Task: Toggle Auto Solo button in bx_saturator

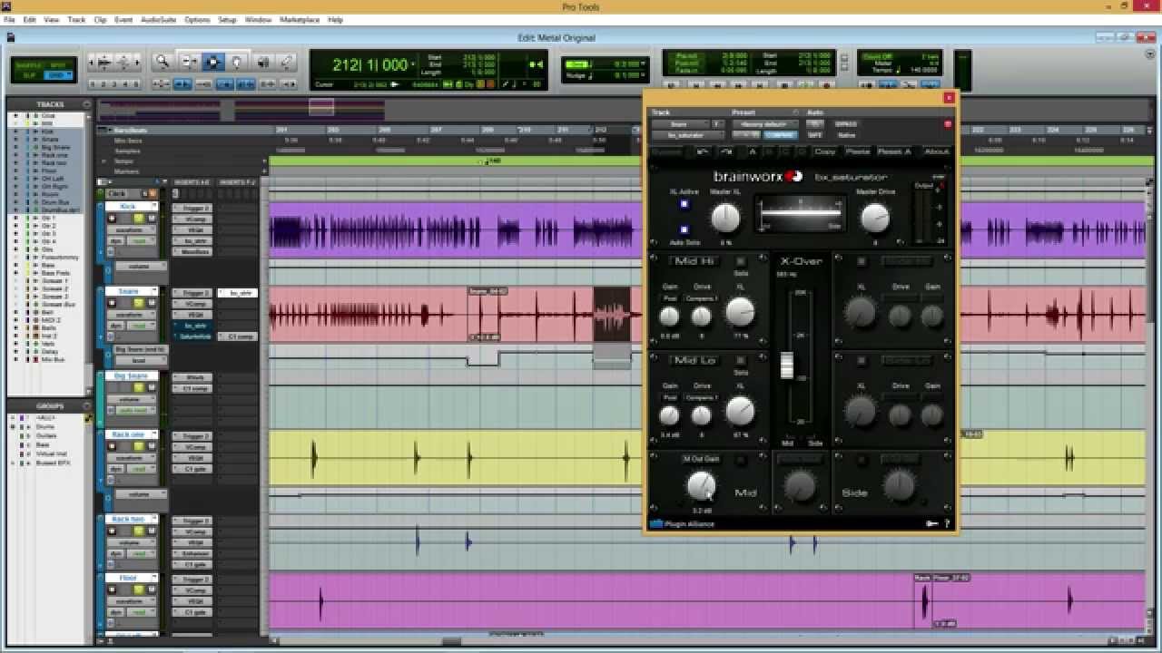Action: click(684, 229)
